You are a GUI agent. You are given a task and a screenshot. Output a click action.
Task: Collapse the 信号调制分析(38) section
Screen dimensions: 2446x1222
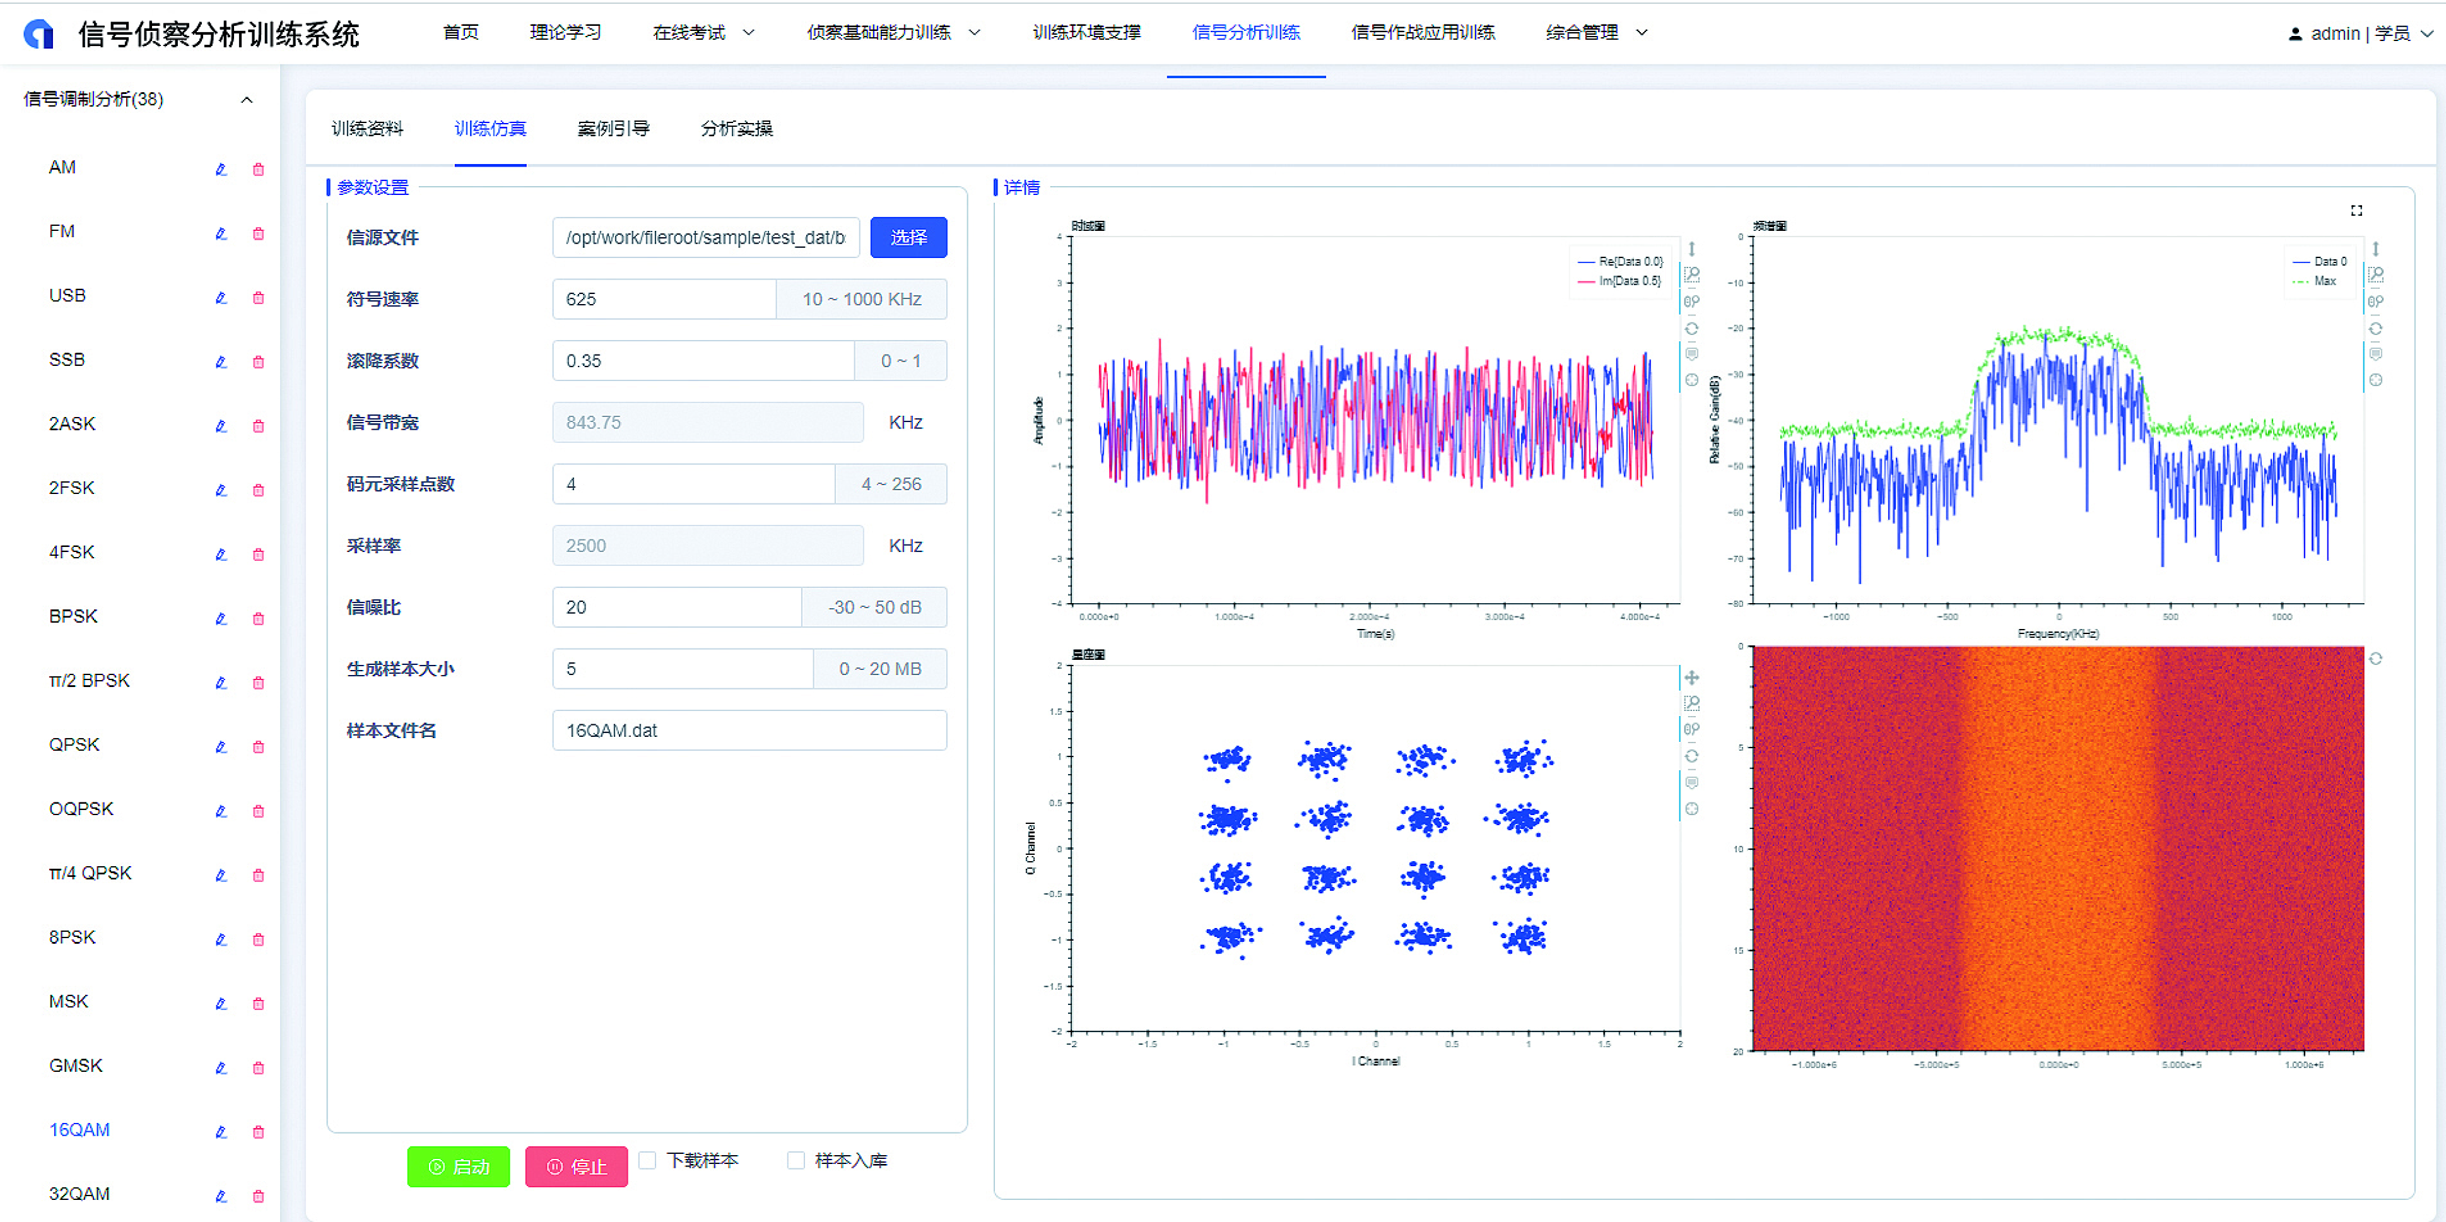[x=247, y=100]
